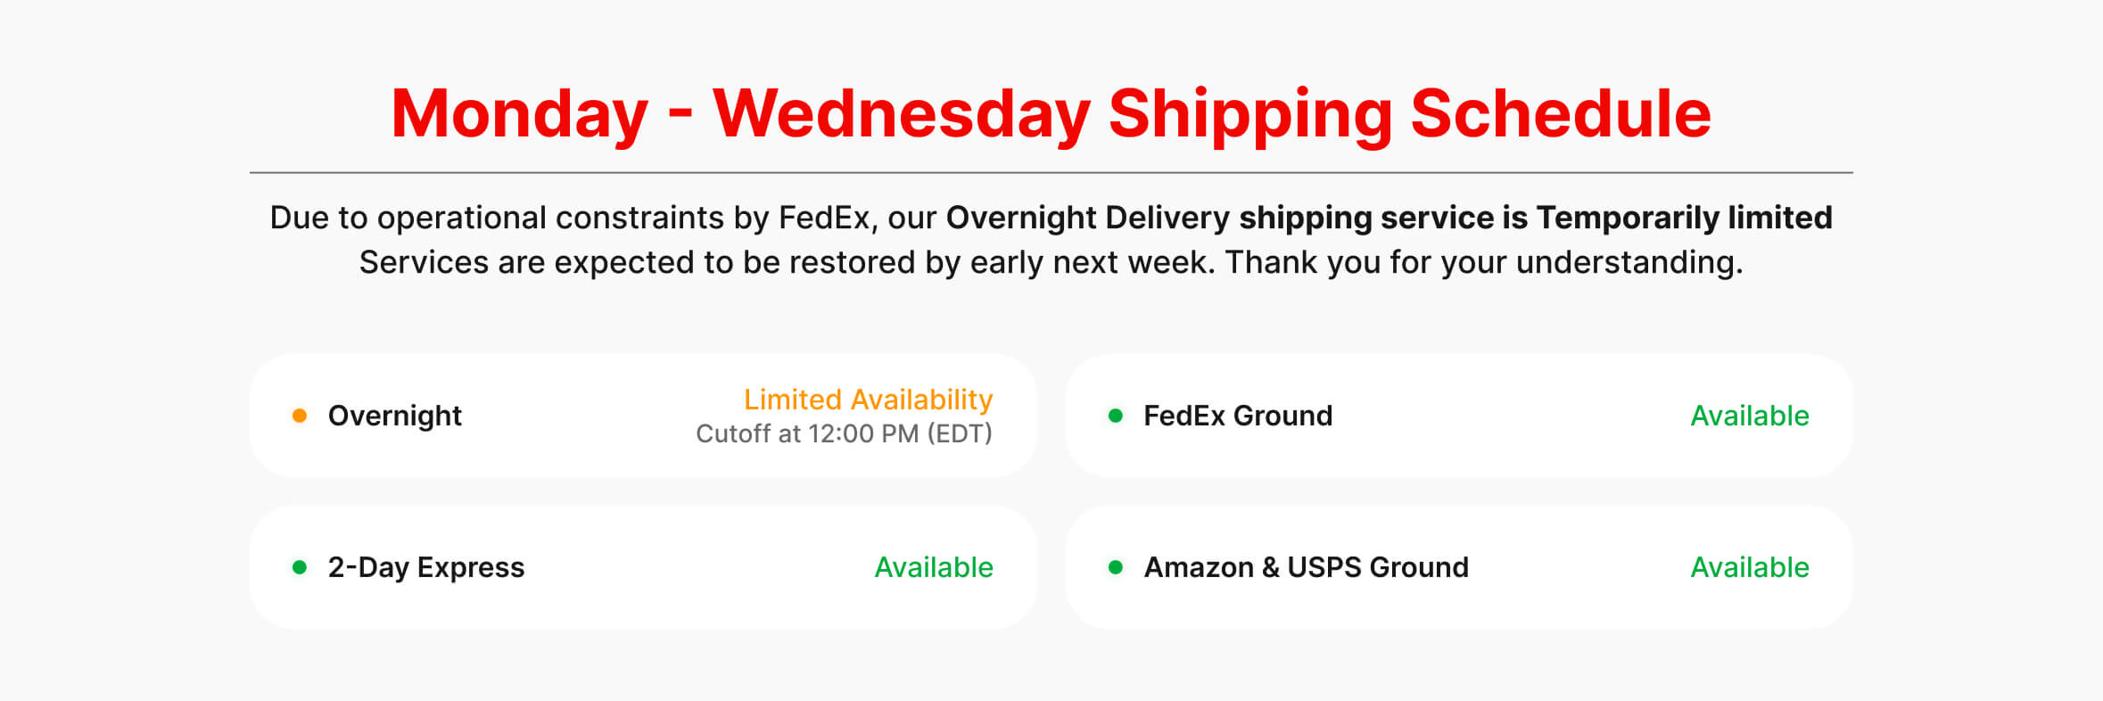Image resolution: width=2103 pixels, height=701 pixels.
Task: Click the bold Overnight Delivery phrase
Action: click(1088, 218)
